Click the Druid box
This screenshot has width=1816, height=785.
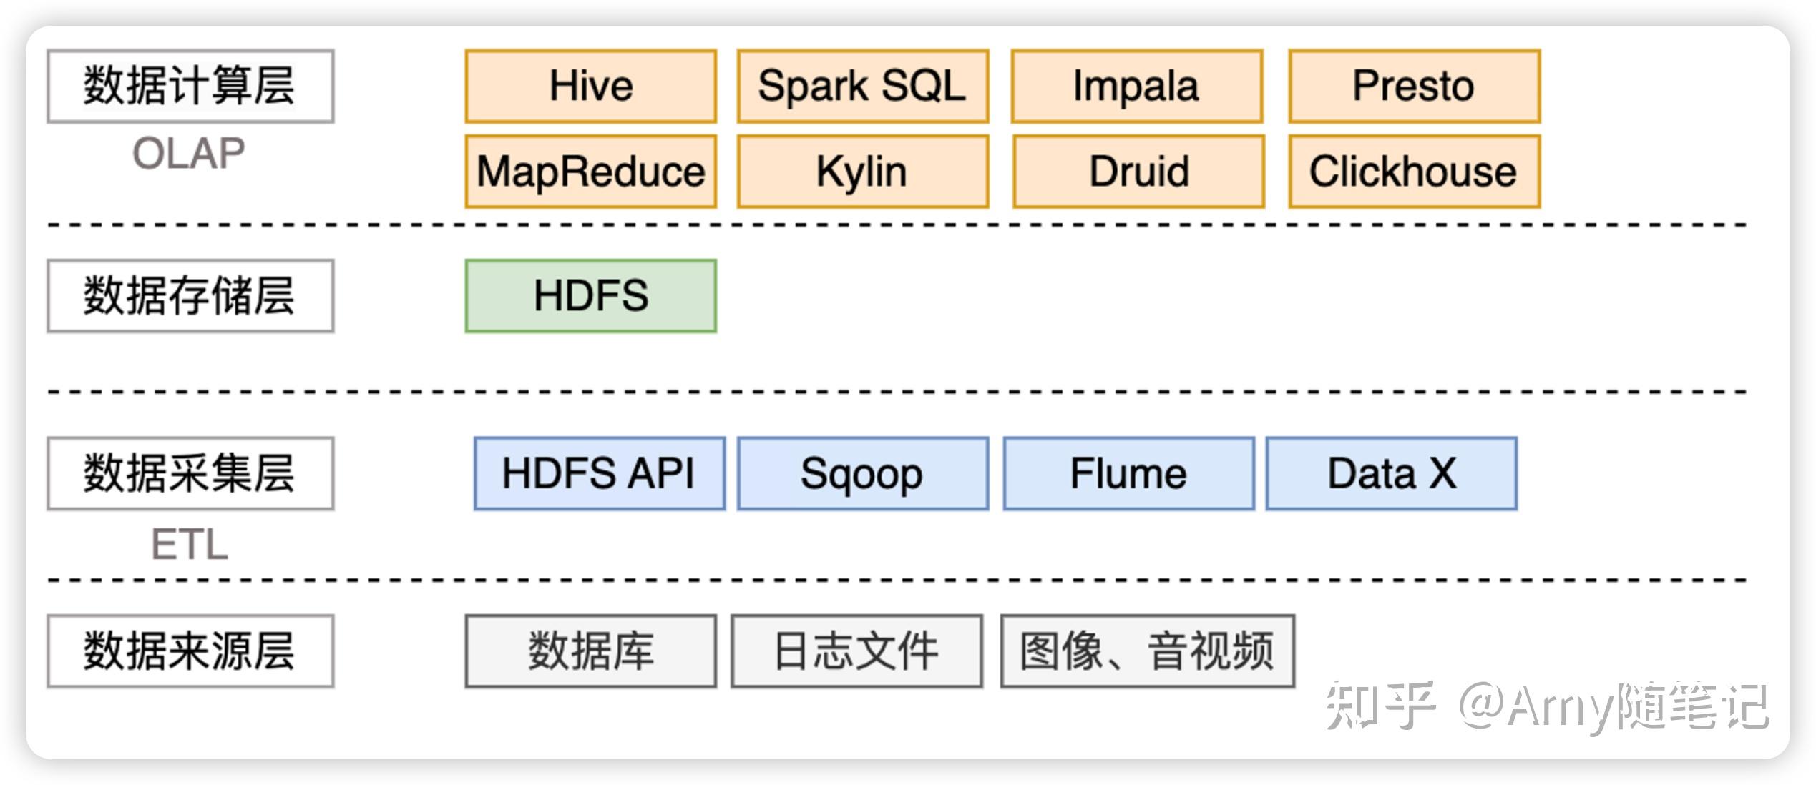[1138, 172]
